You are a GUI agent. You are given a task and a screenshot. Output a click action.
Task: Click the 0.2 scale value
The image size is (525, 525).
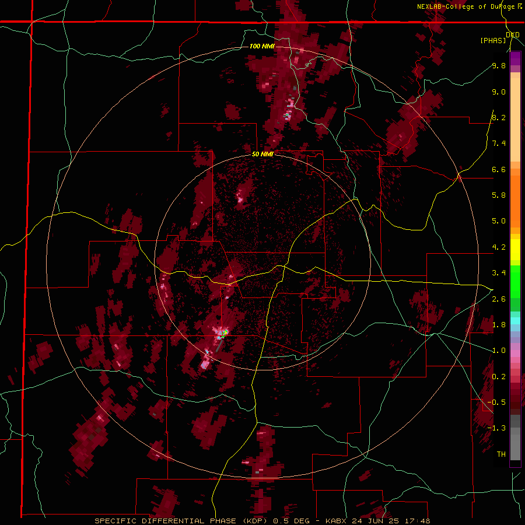(x=499, y=377)
